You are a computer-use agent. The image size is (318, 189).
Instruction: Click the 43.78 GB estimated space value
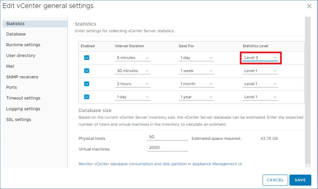pos(269,139)
